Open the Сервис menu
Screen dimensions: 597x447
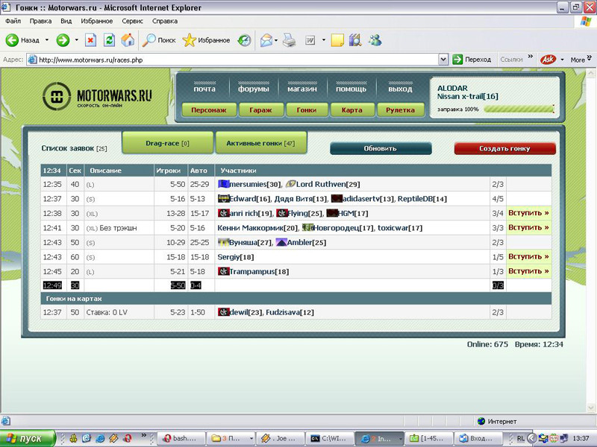(133, 21)
